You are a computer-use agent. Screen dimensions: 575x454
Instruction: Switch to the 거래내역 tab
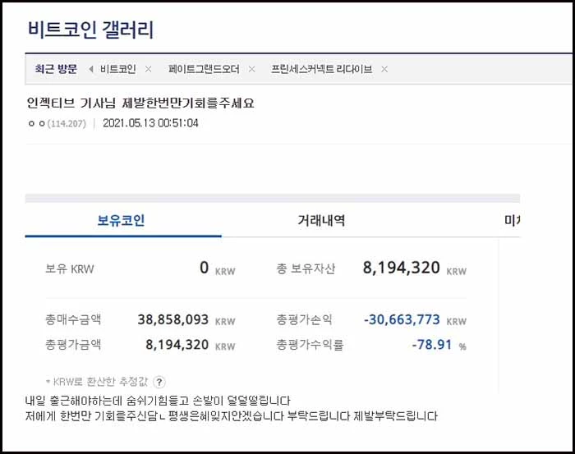pos(321,221)
